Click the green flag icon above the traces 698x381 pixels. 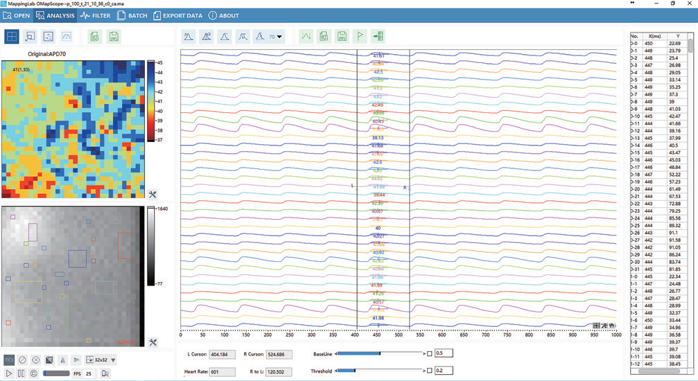click(x=360, y=36)
